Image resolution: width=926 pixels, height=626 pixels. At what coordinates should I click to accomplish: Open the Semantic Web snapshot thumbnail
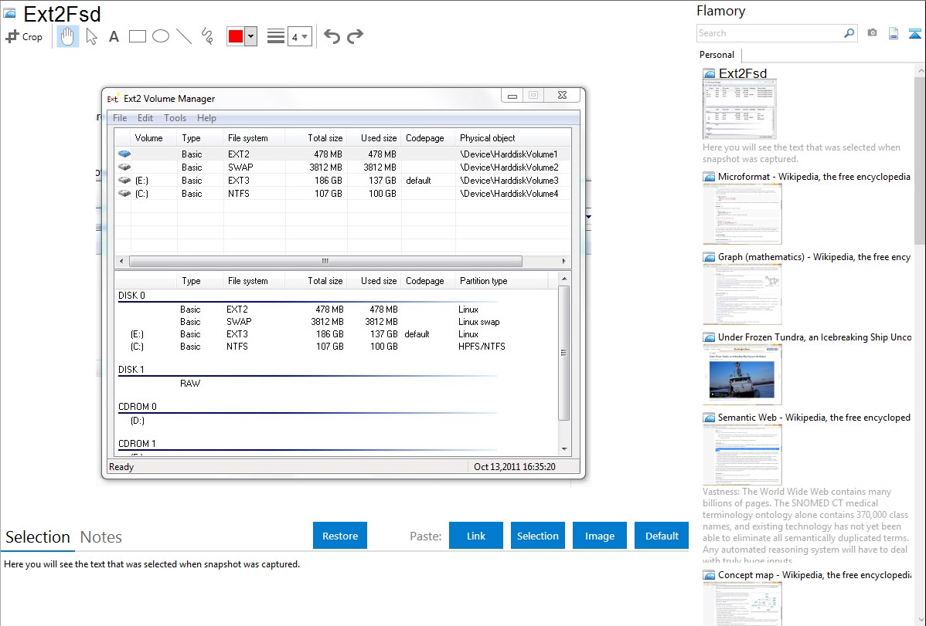tap(742, 455)
